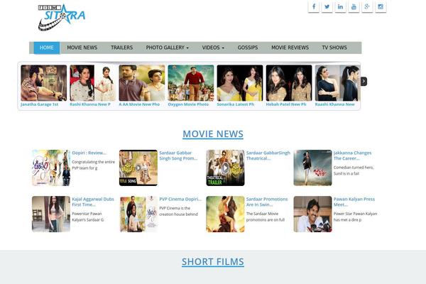Image resolution: width=426 pixels, height=284 pixels.
Task: Click 'Congratulating the entire PVP team' snippet
Action: coord(93,165)
